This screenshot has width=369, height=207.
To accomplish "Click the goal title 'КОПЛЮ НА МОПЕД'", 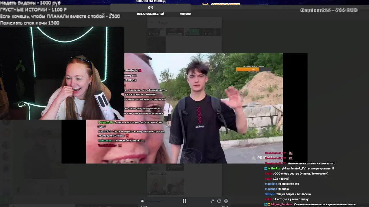I will [150, 1].
